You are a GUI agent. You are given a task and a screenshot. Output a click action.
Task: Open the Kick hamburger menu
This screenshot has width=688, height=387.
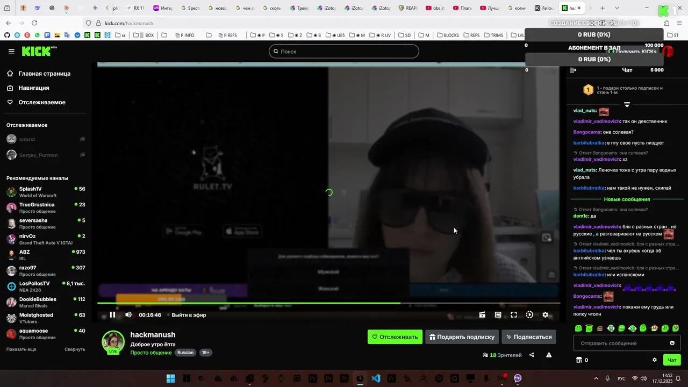[x=11, y=51]
